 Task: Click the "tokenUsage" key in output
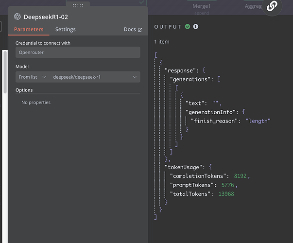point(184,167)
